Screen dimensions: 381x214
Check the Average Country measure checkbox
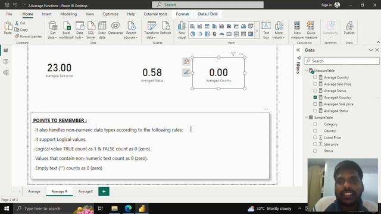click(315, 77)
